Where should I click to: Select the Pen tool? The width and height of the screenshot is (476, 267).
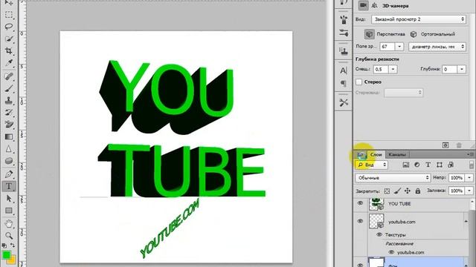[x=9, y=174]
